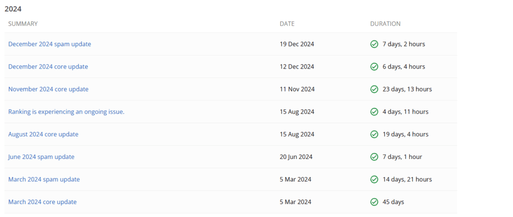Screen dimensions: 513x217
Task: View June 2024 spam update details
Action: click(41, 156)
